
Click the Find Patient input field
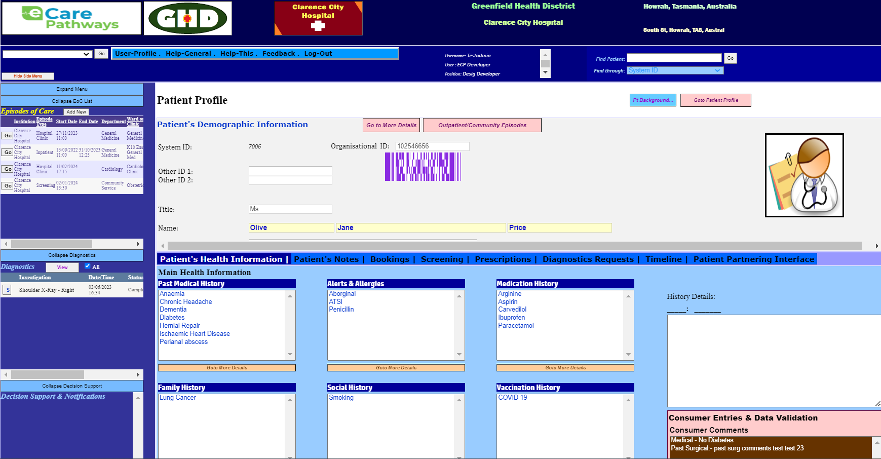pos(674,58)
